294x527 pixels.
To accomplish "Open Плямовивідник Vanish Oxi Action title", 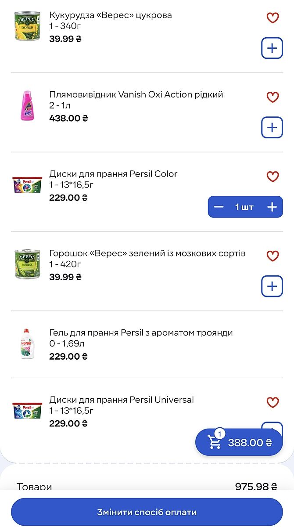I will 136,94.
